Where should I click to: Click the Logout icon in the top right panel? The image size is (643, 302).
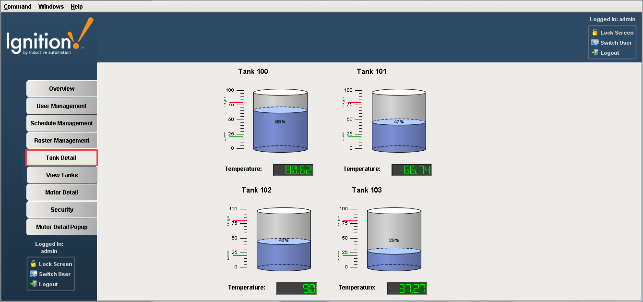pyautogui.click(x=595, y=53)
